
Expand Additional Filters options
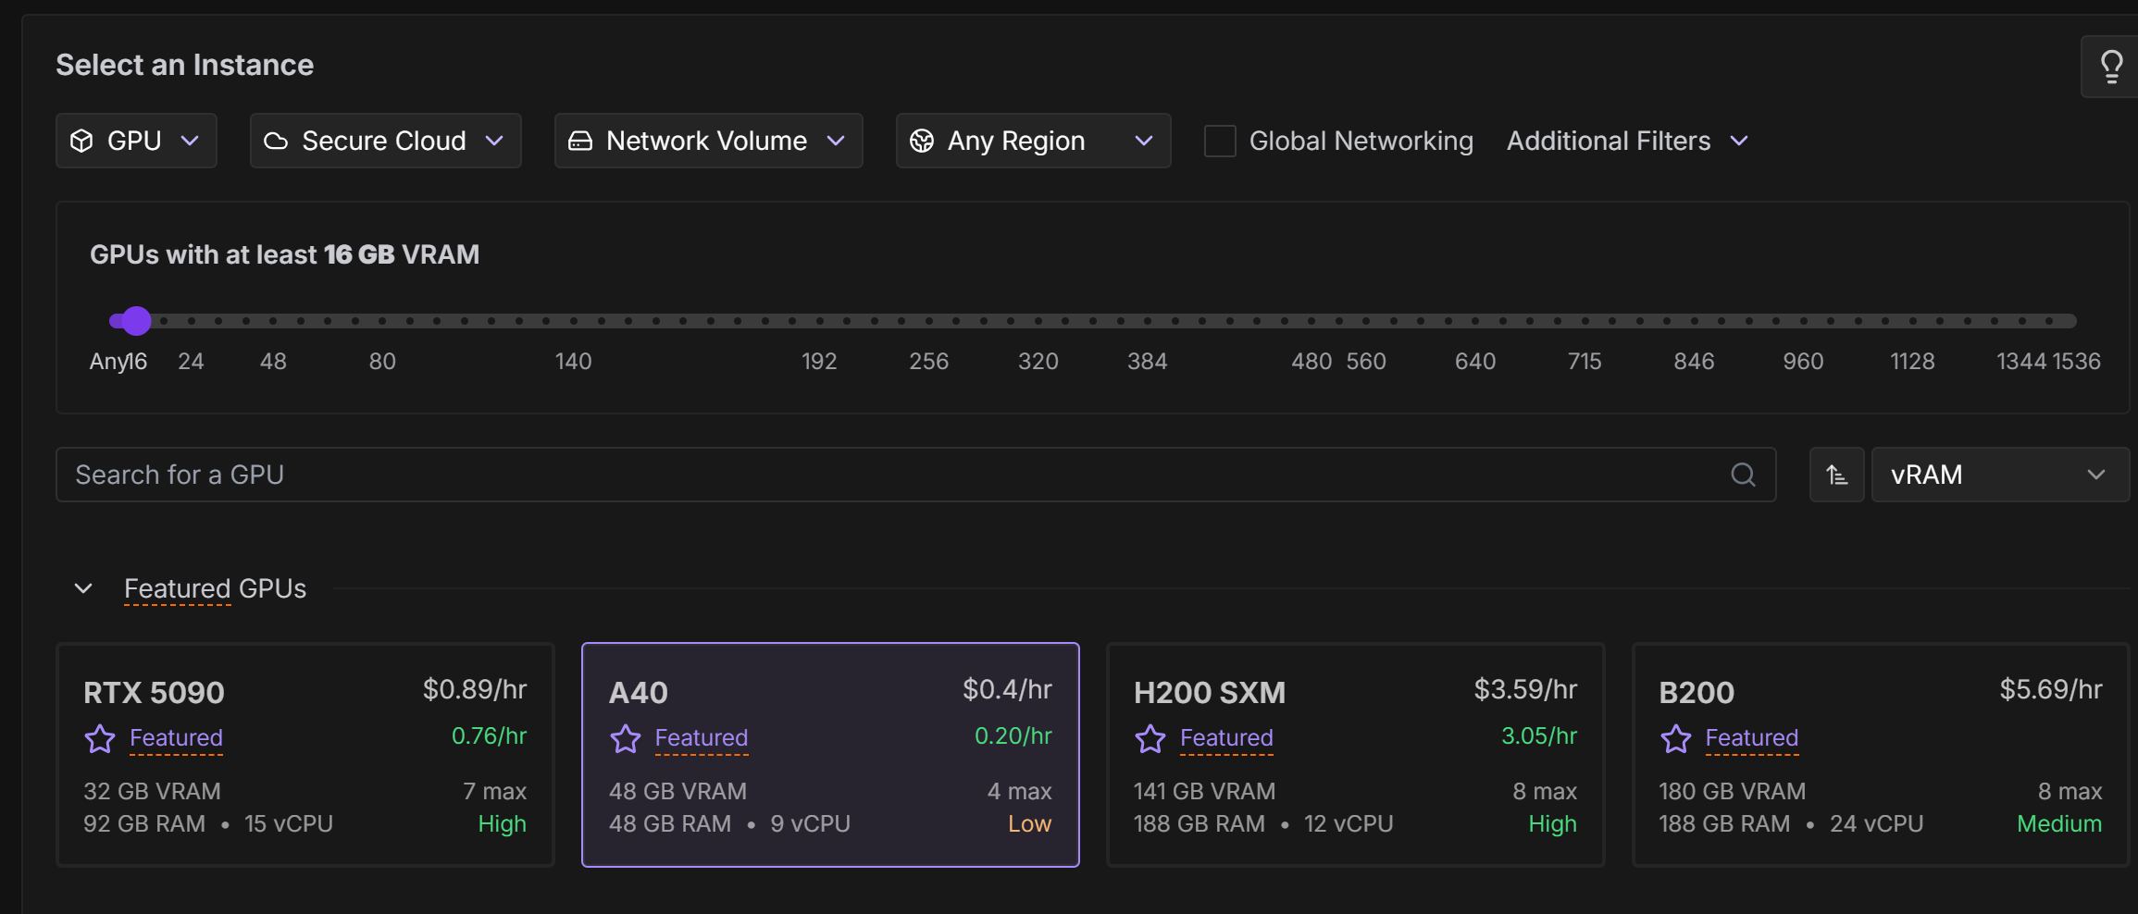[x=1627, y=141]
